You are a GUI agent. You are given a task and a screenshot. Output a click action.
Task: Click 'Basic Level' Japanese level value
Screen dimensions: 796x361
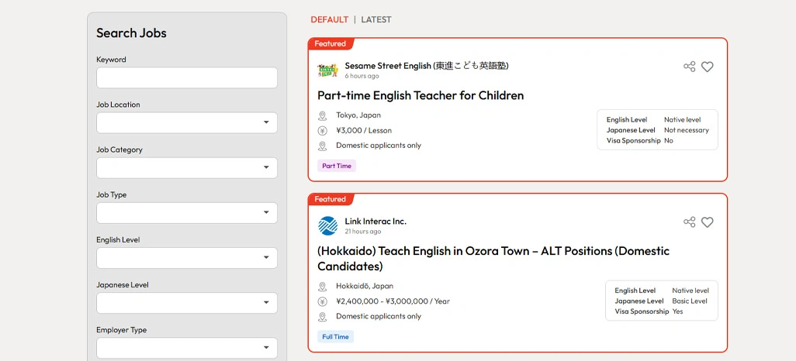click(690, 301)
